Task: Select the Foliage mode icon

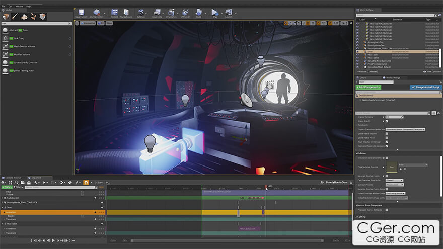Action: pyautogui.click(x=33, y=17)
